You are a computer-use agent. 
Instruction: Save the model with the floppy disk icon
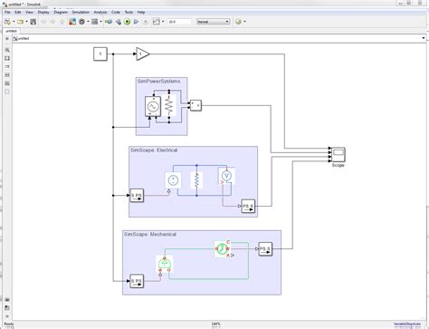pos(33,22)
